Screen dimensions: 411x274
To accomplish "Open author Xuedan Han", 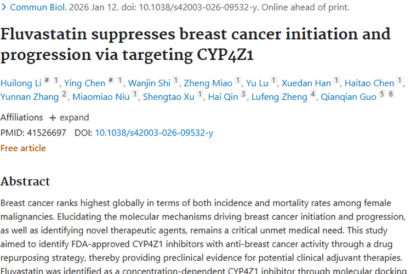I will [306, 83].
